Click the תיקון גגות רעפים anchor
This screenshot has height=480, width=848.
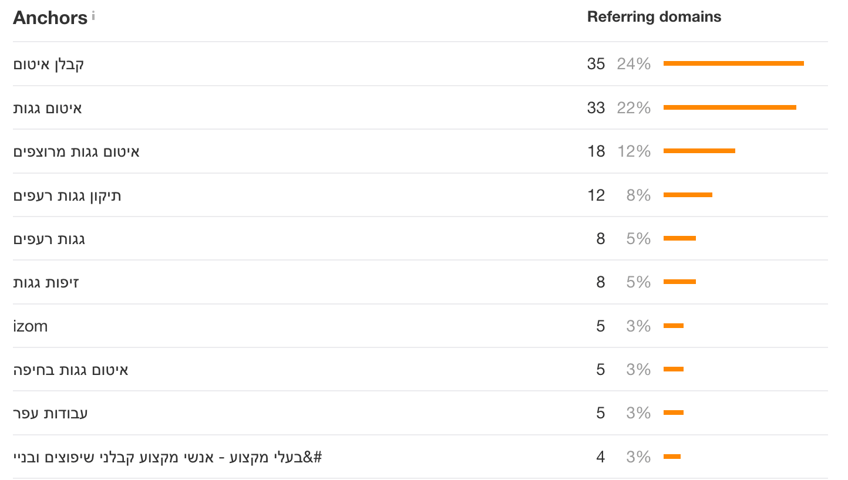click(x=68, y=195)
